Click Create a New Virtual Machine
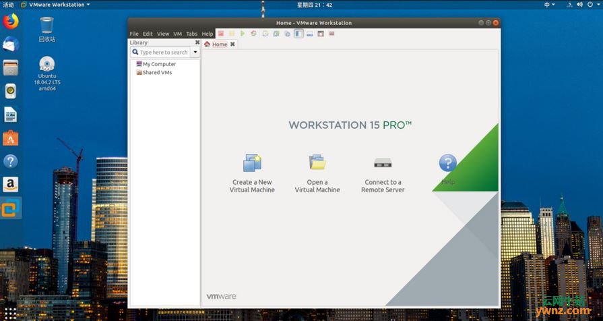Viewport: 603px width, 321px height. 252,173
